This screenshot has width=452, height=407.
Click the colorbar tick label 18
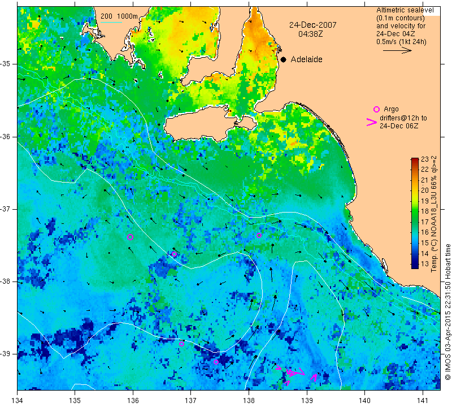pos(425,211)
